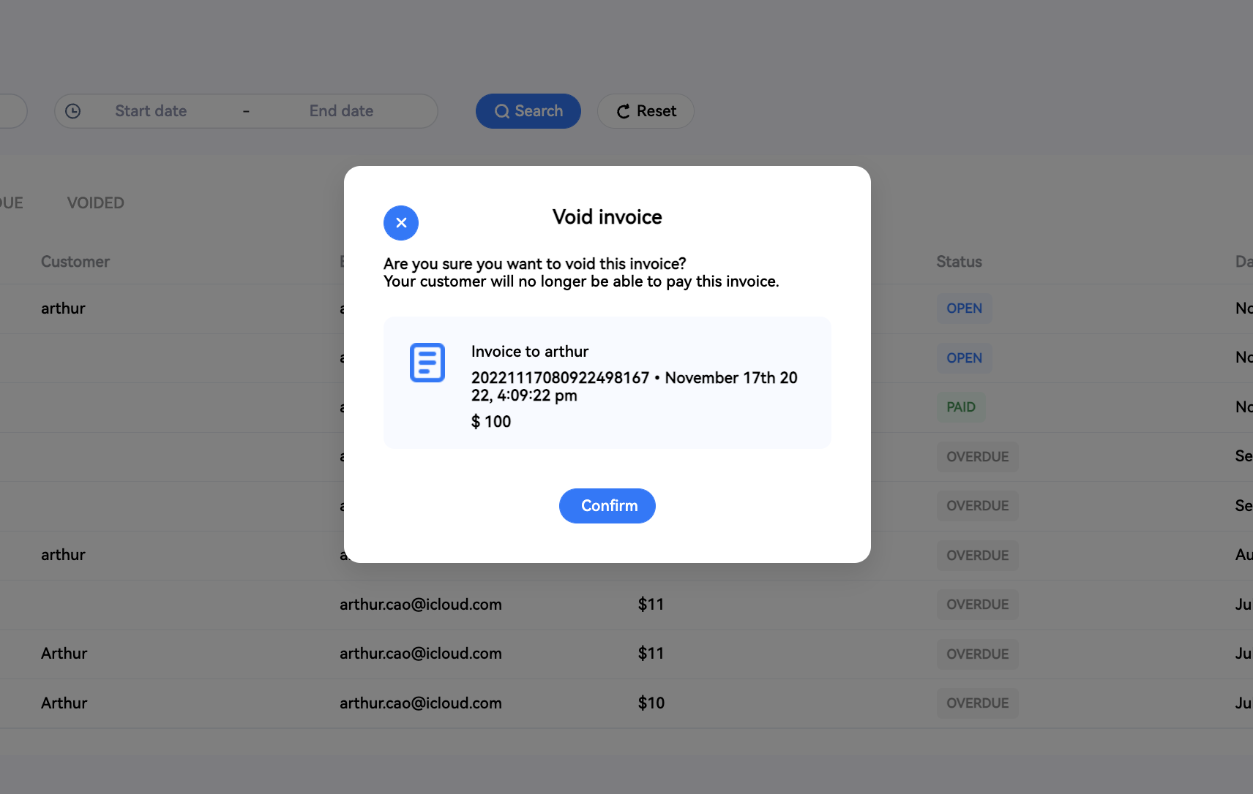
Task: Click the invoice document icon
Action: coord(427,363)
